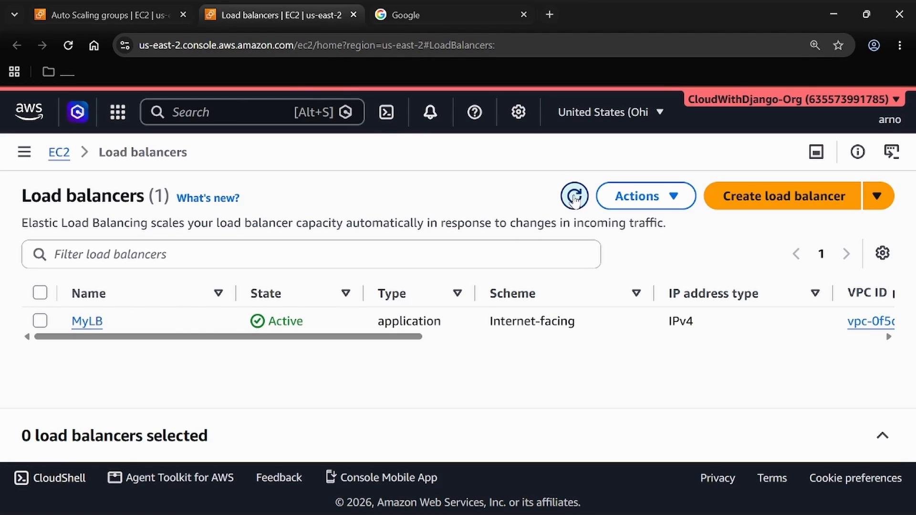Open the region selector United States (Ohio)

[x=610, y=112]
